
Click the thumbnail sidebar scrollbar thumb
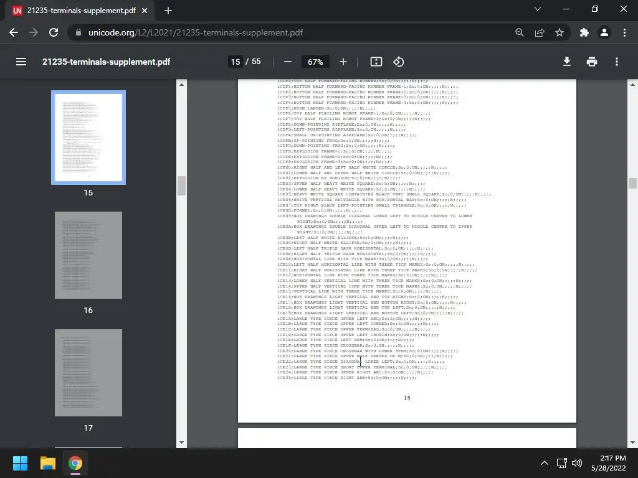(181, 185)
